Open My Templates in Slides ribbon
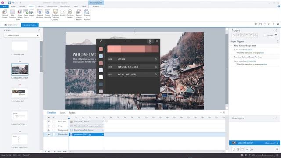The height and width of the screenshot is (158, 281). pos(12,14)
